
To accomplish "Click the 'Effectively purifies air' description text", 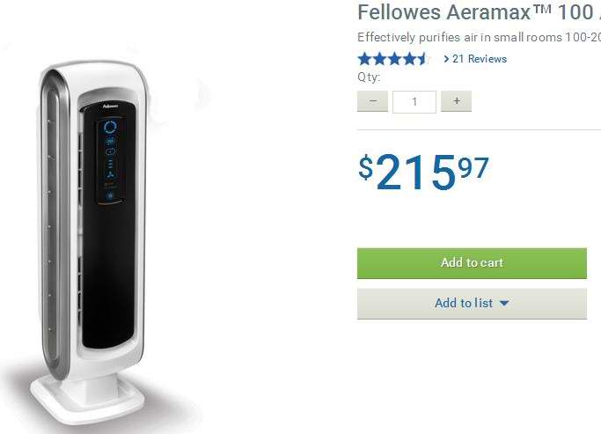I will click(479, 37).
